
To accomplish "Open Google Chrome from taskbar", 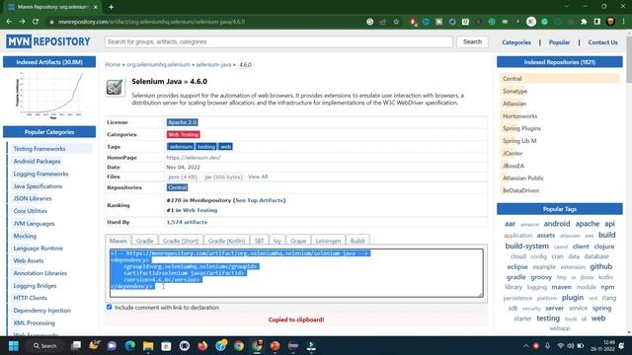I will (x=239, y=346).
